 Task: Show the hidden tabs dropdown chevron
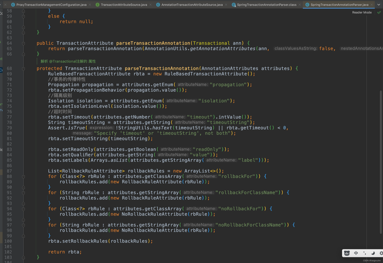[x=379, y=5]
